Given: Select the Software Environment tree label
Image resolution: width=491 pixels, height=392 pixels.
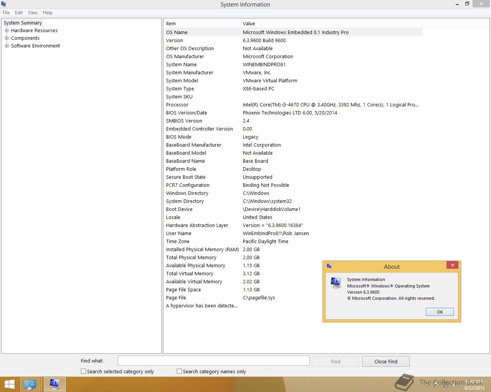Looking at the screenshot, I should coord(35,46).
